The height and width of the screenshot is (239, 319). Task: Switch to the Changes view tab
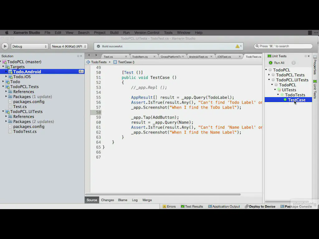coord(107,200)
